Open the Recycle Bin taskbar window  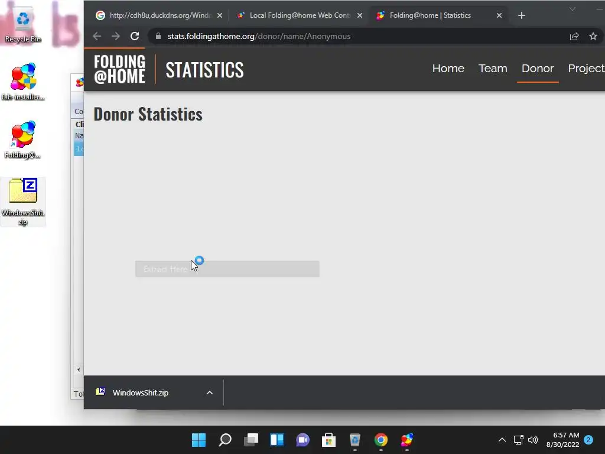[354, 440]
